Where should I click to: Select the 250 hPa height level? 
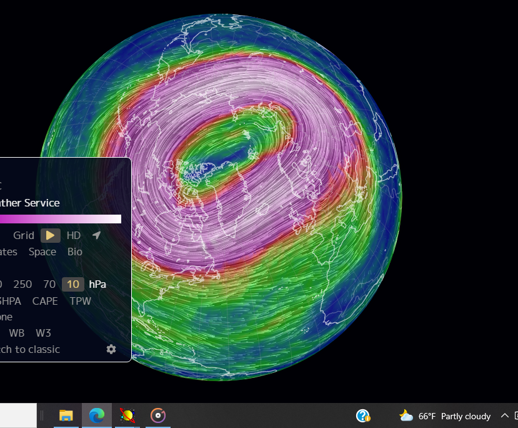[22, 285]
